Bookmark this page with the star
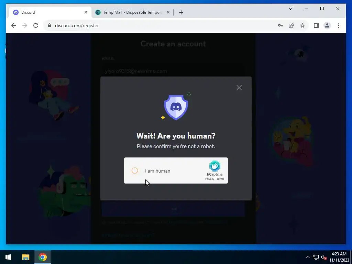Screen dimensions: 352x264 (x=302, y=25)
